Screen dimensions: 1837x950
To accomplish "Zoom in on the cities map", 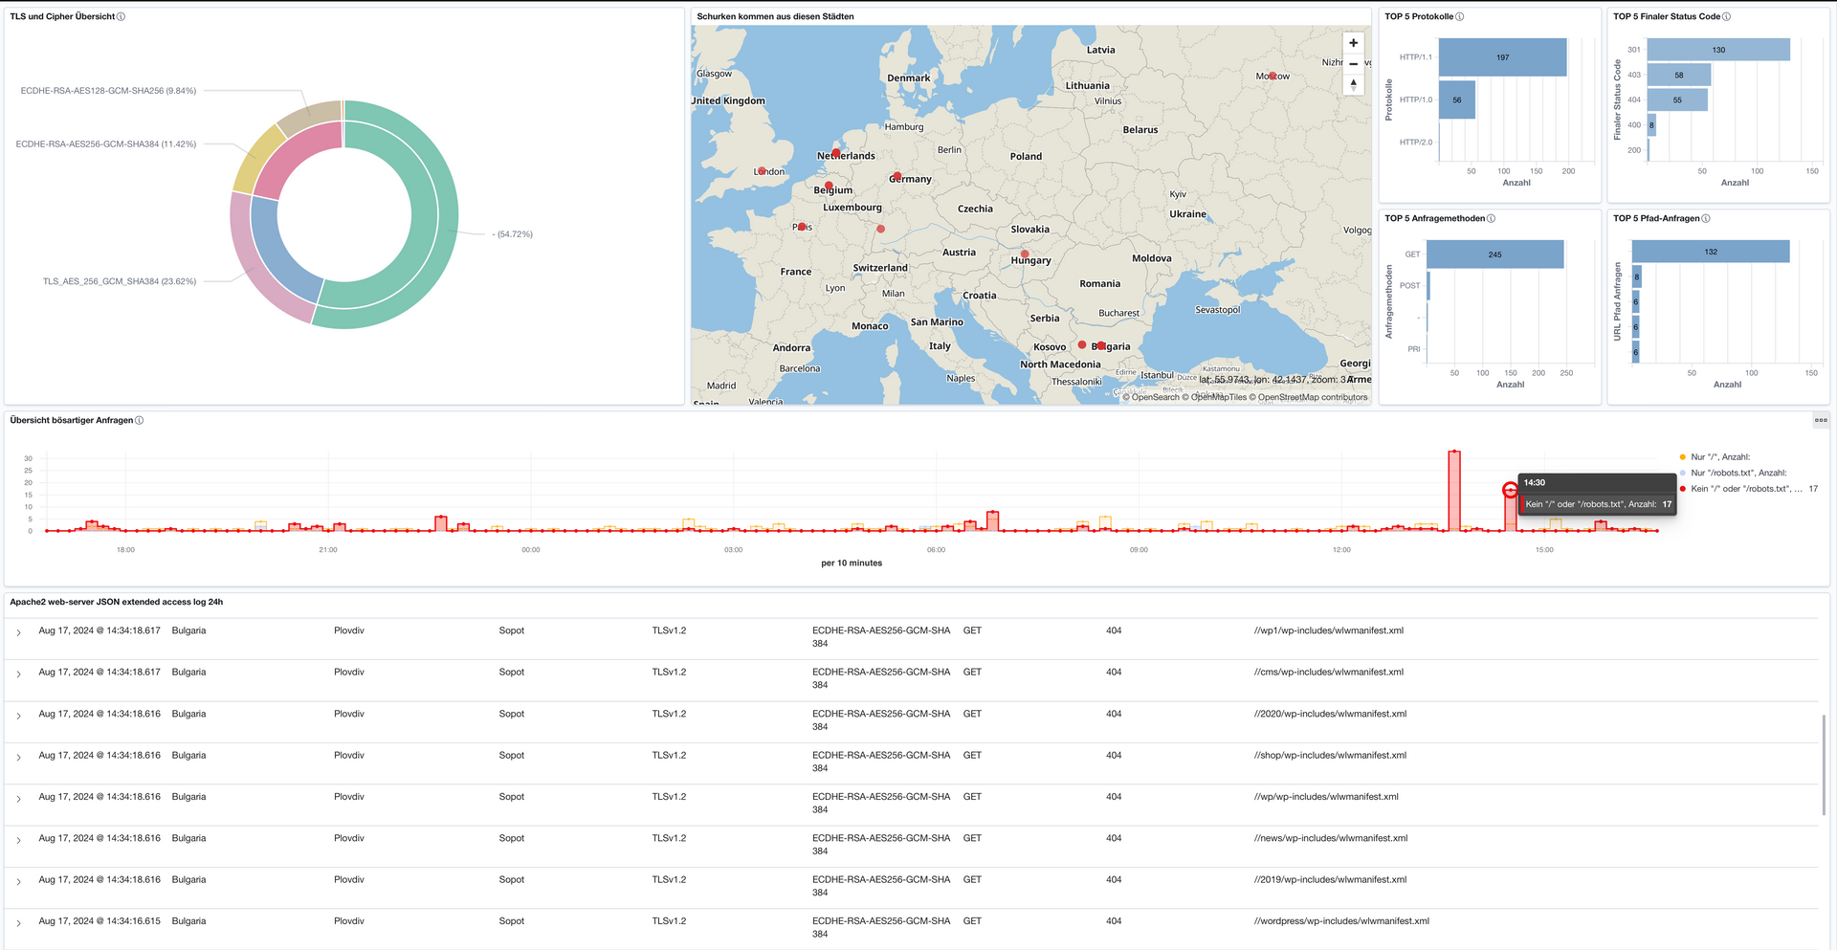I will click(x=1353, y=42).
